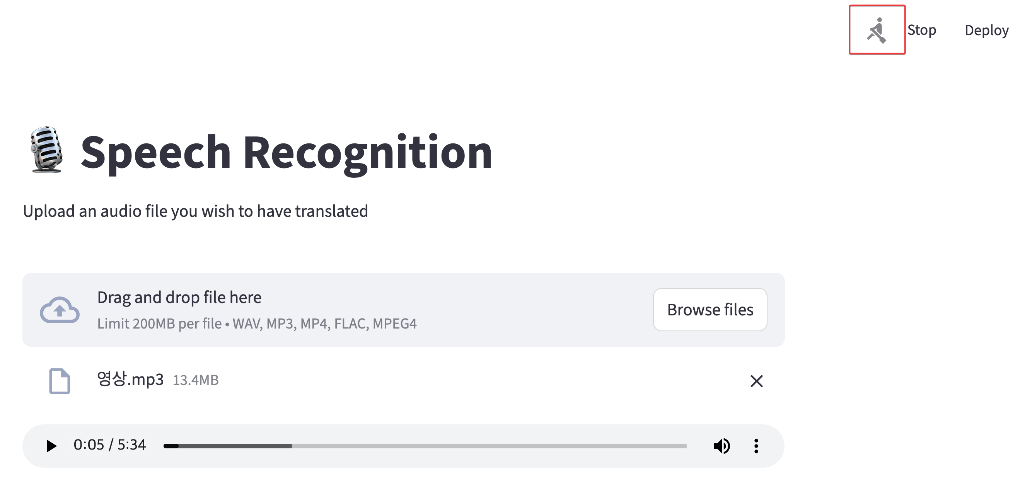
Task: Click the 'Drag and drop file here' label
Action: 179,297
